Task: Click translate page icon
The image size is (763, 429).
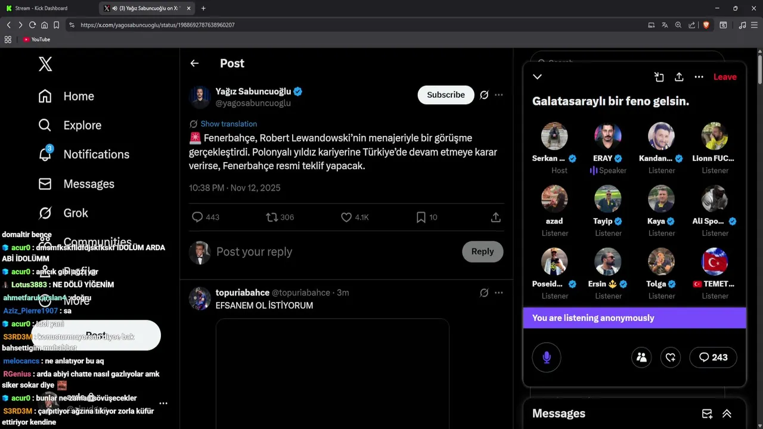Action: pyautogui.click(x=665, y=25)
